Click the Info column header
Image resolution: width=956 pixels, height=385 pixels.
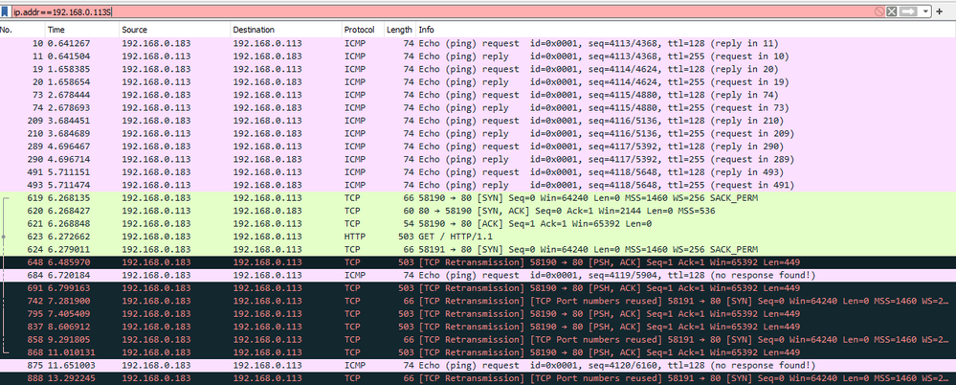click(x=685, y=30)
